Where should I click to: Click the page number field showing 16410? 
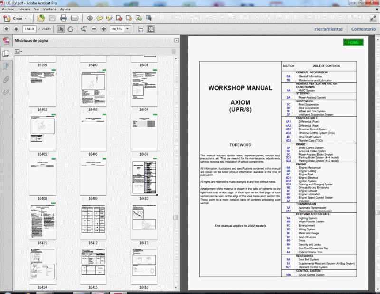click(x=29, y=29)
